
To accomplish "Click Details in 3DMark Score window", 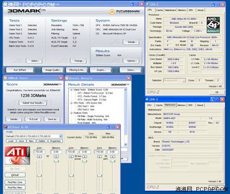I will (14, 119).
